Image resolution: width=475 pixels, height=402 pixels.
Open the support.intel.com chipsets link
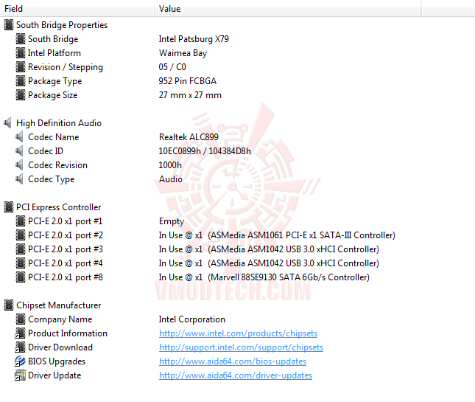coord(241,347)
